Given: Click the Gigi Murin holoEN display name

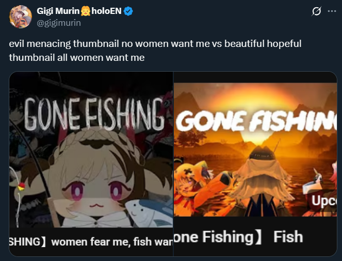Looking at the screenshot, I should click(79, 11).
